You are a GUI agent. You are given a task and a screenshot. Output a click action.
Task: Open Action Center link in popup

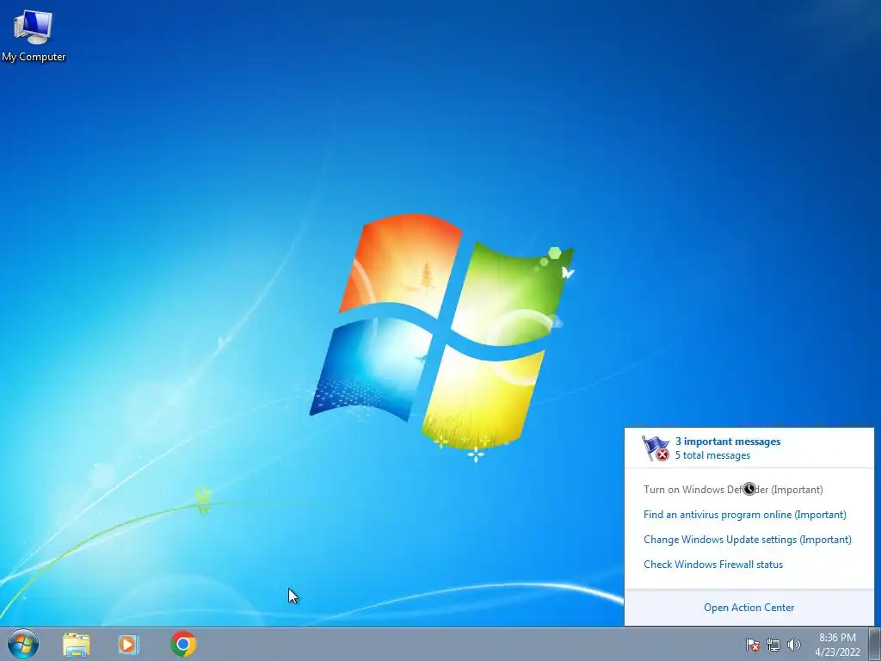(749, 608)
